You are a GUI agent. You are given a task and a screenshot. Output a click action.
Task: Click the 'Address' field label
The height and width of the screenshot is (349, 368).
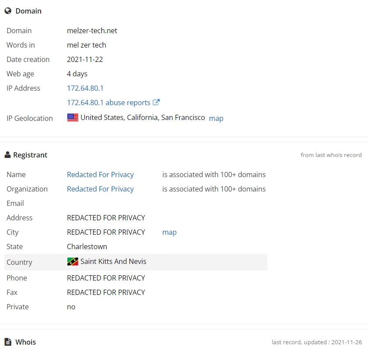20,218
